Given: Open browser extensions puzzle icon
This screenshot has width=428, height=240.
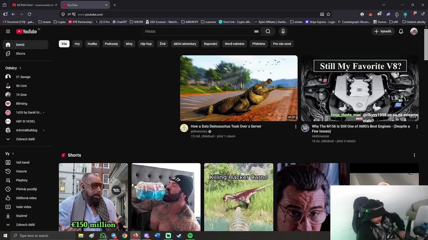Looking at the screenshot, I should pyautogui.click(x=397, y=14).
